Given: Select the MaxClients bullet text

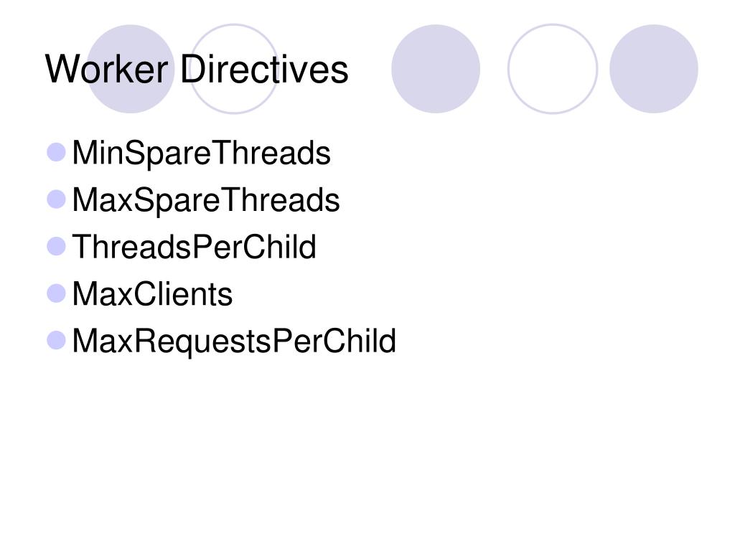Looking at the screenshot, I should [x=152, y=294].
